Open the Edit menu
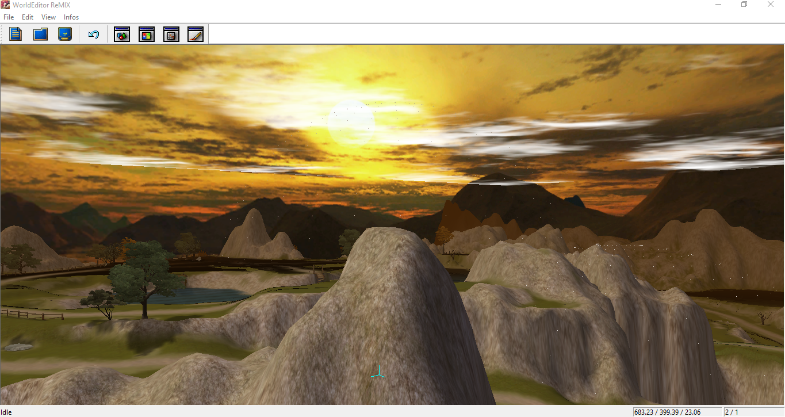The image size is (785, 417). pos(28,17)
